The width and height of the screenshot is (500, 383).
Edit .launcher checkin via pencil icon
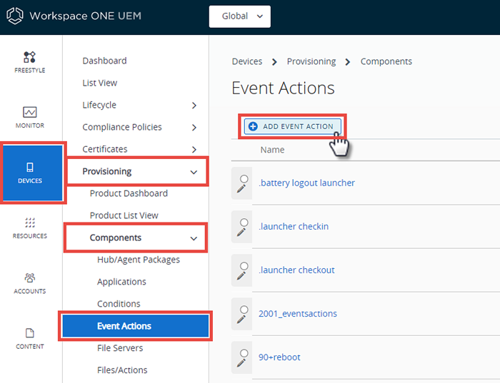coord(241,233)
